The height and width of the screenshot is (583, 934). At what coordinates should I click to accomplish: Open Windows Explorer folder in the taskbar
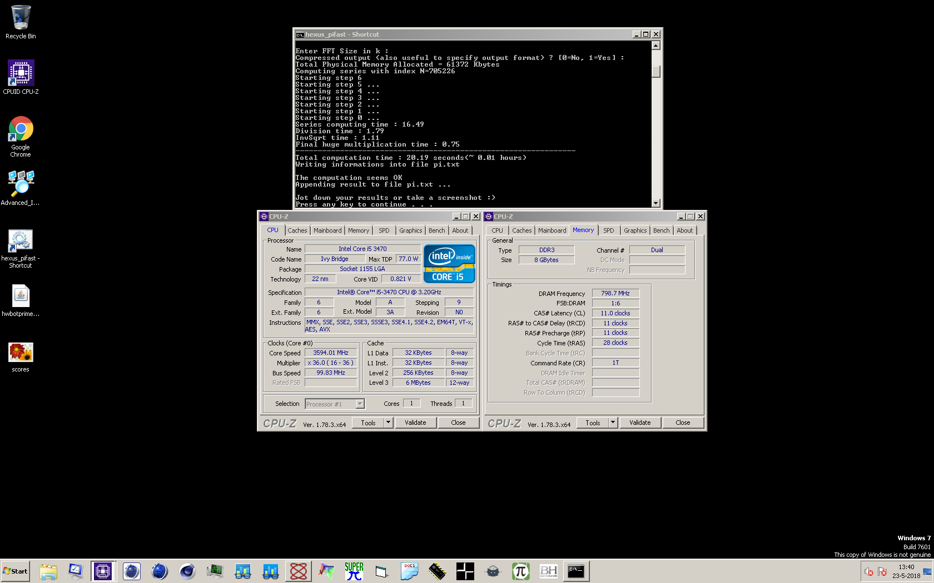48,571
